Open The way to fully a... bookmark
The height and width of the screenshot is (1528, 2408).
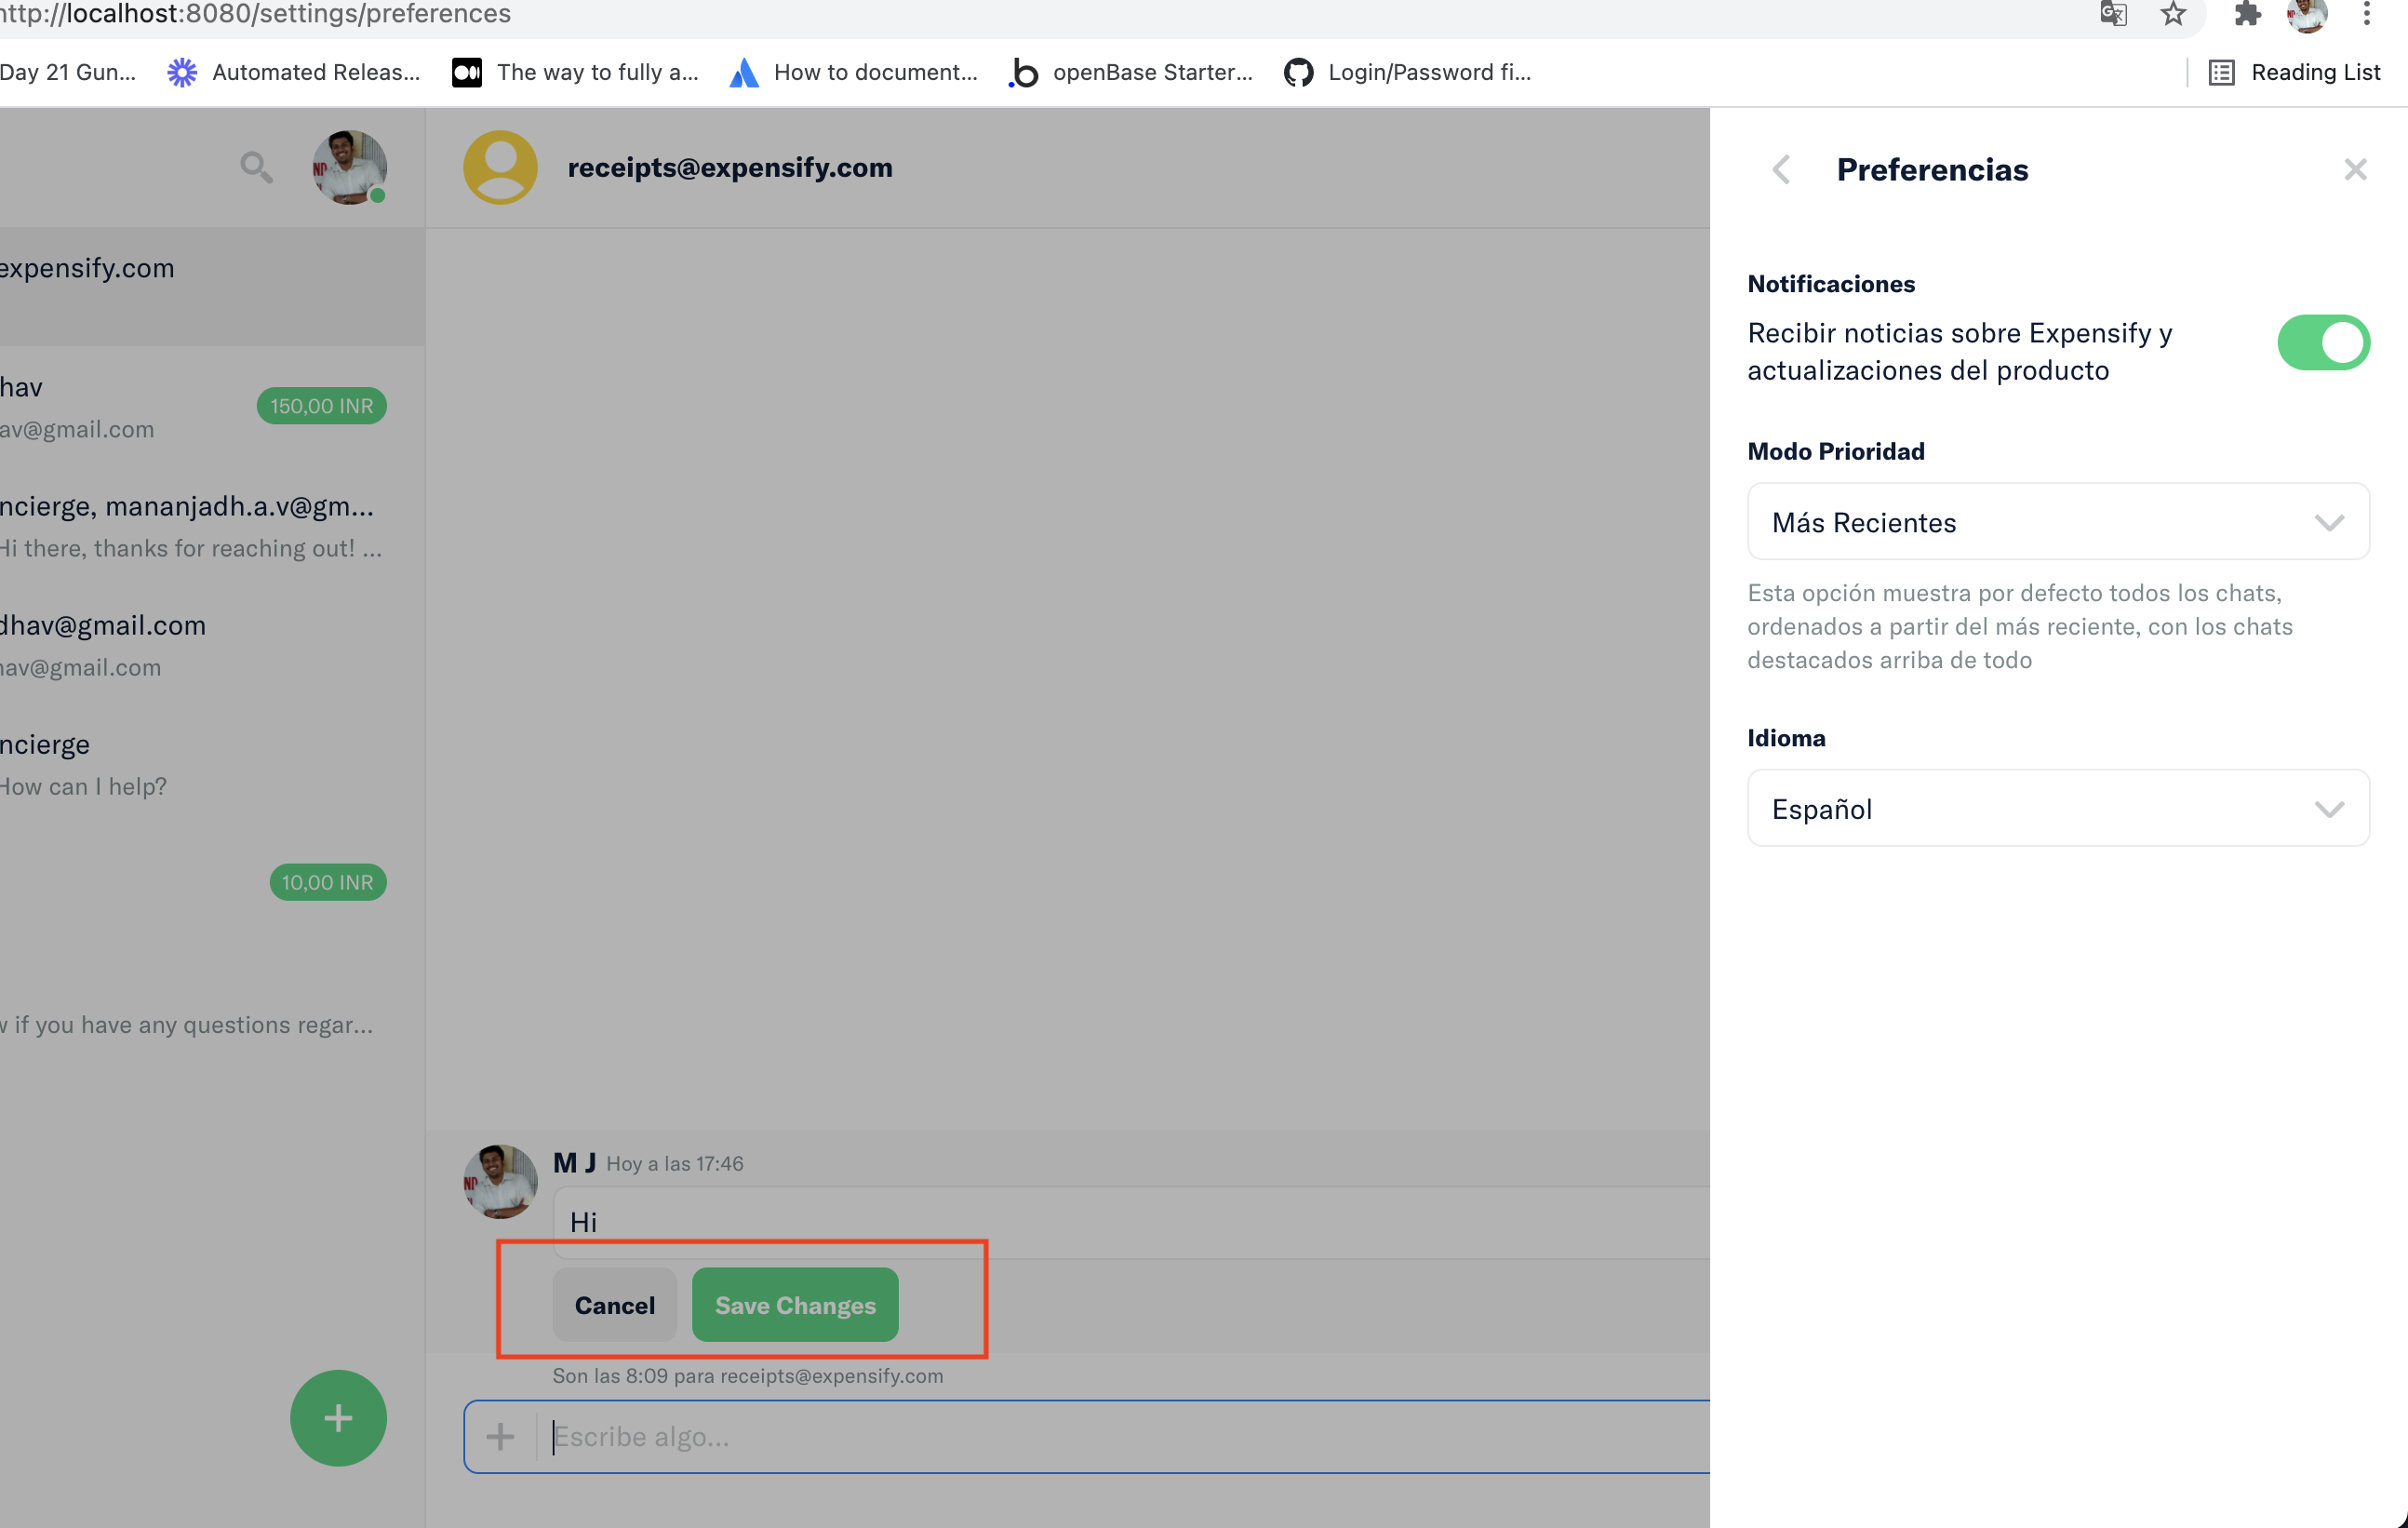pos(575,72)
